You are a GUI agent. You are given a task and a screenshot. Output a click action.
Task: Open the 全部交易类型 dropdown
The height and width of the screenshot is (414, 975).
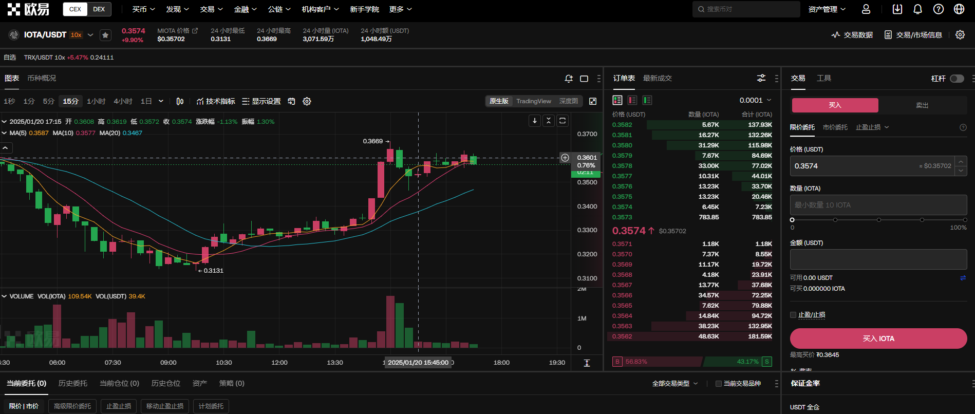coord(674,384)
